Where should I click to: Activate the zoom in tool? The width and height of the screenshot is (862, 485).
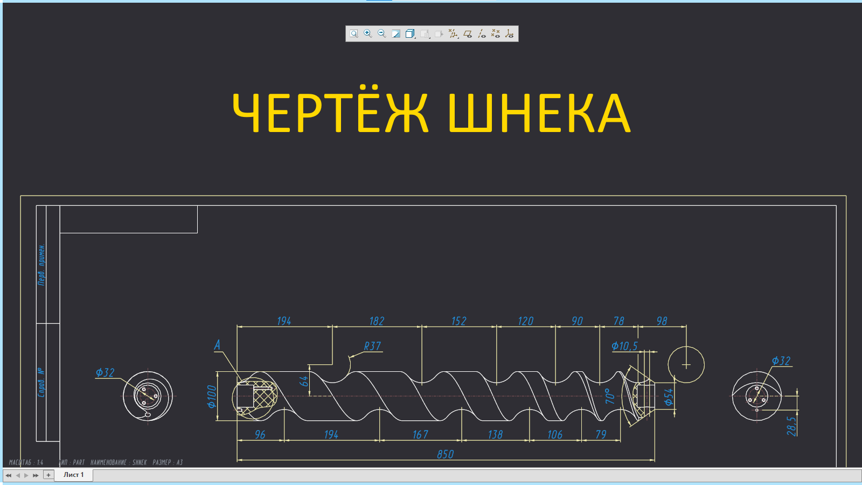pos(367,33)
